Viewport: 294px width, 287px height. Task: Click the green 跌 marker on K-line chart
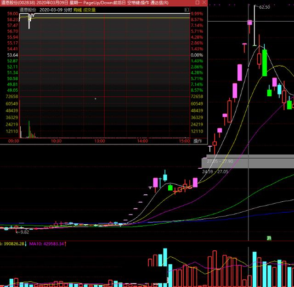point(269,238)
